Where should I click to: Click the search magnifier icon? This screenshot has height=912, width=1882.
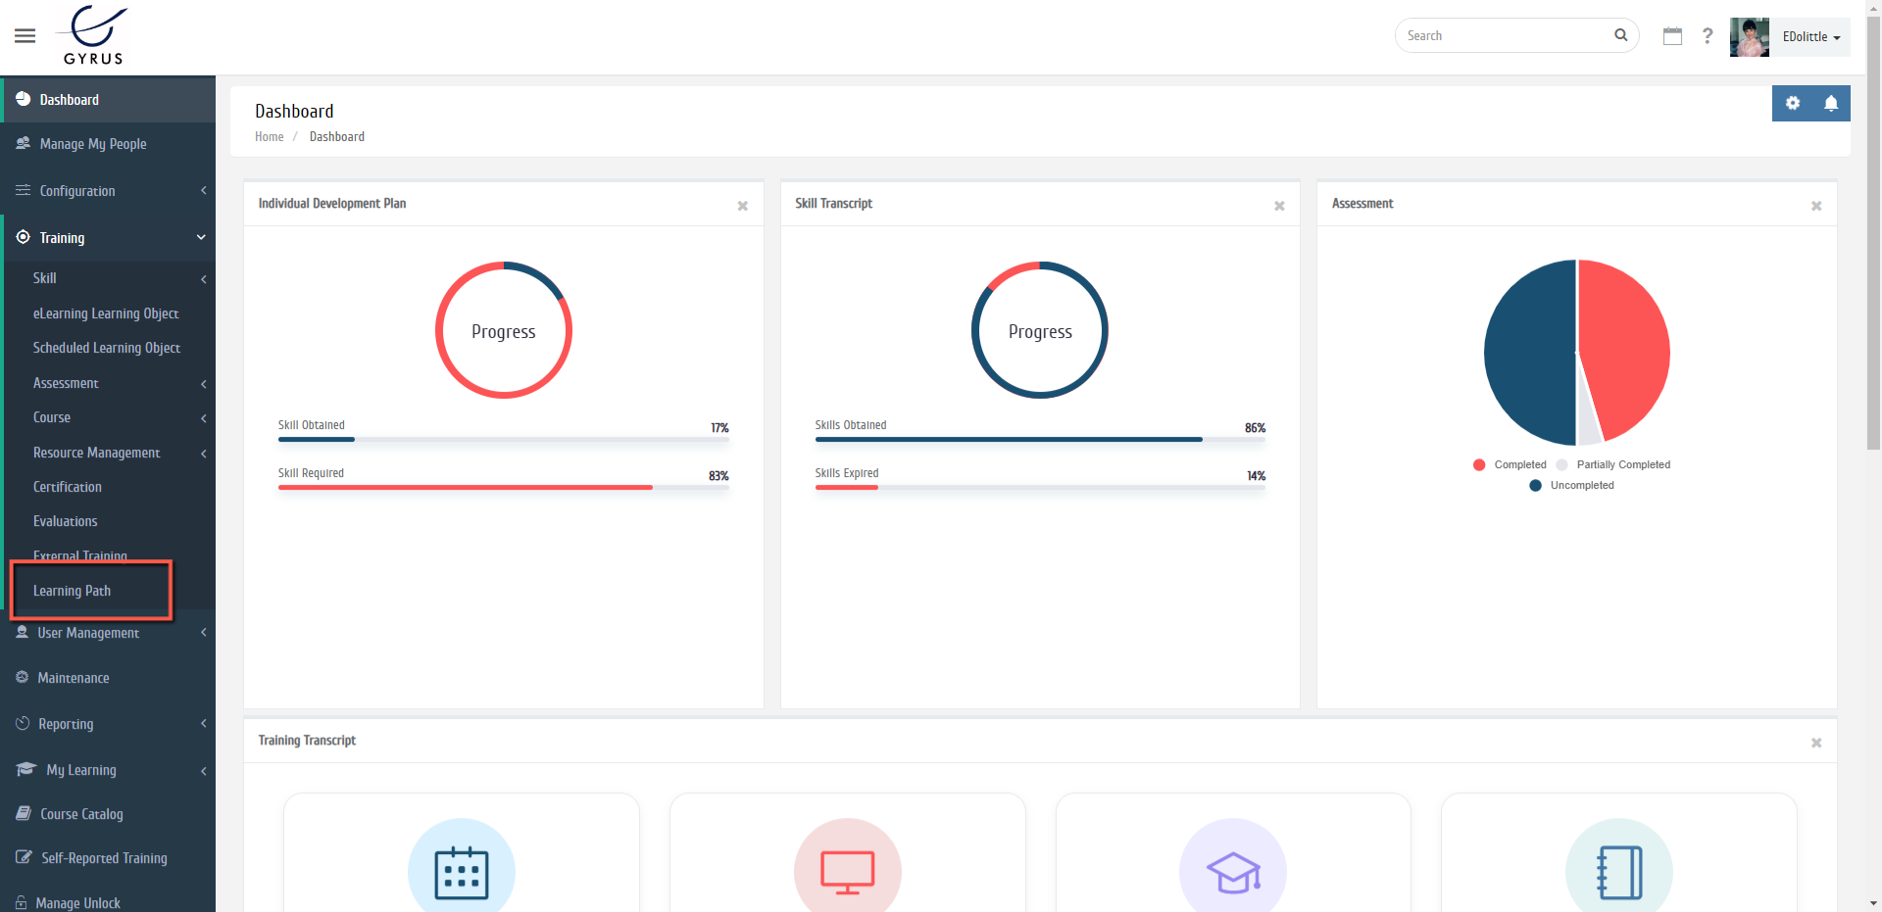(1620, 35)
